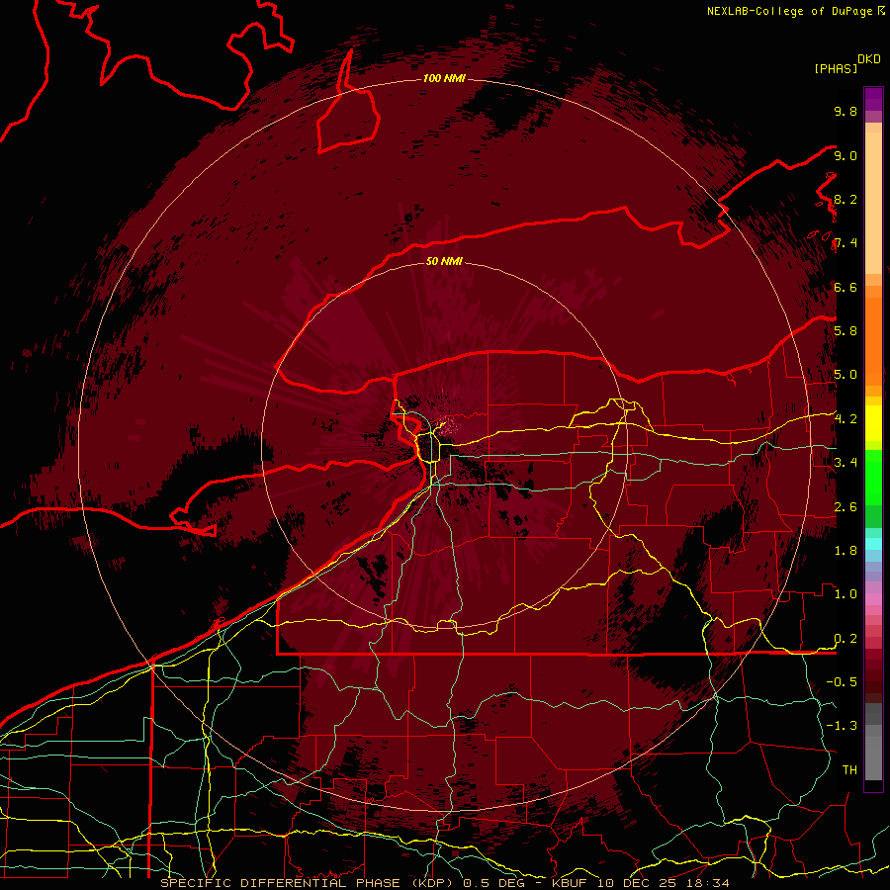Click the SPECIFIC DIFFERENTIAL PHASE (KDP) caption

click(x=307, y=883)
